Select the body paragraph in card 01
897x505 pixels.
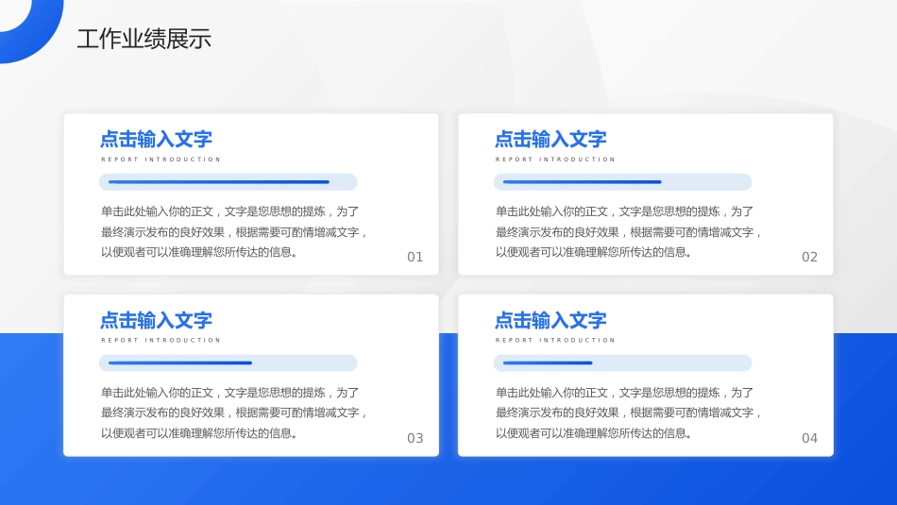(234, 231)
